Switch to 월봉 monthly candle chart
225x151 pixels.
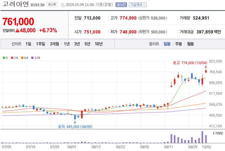coord(190,44)
